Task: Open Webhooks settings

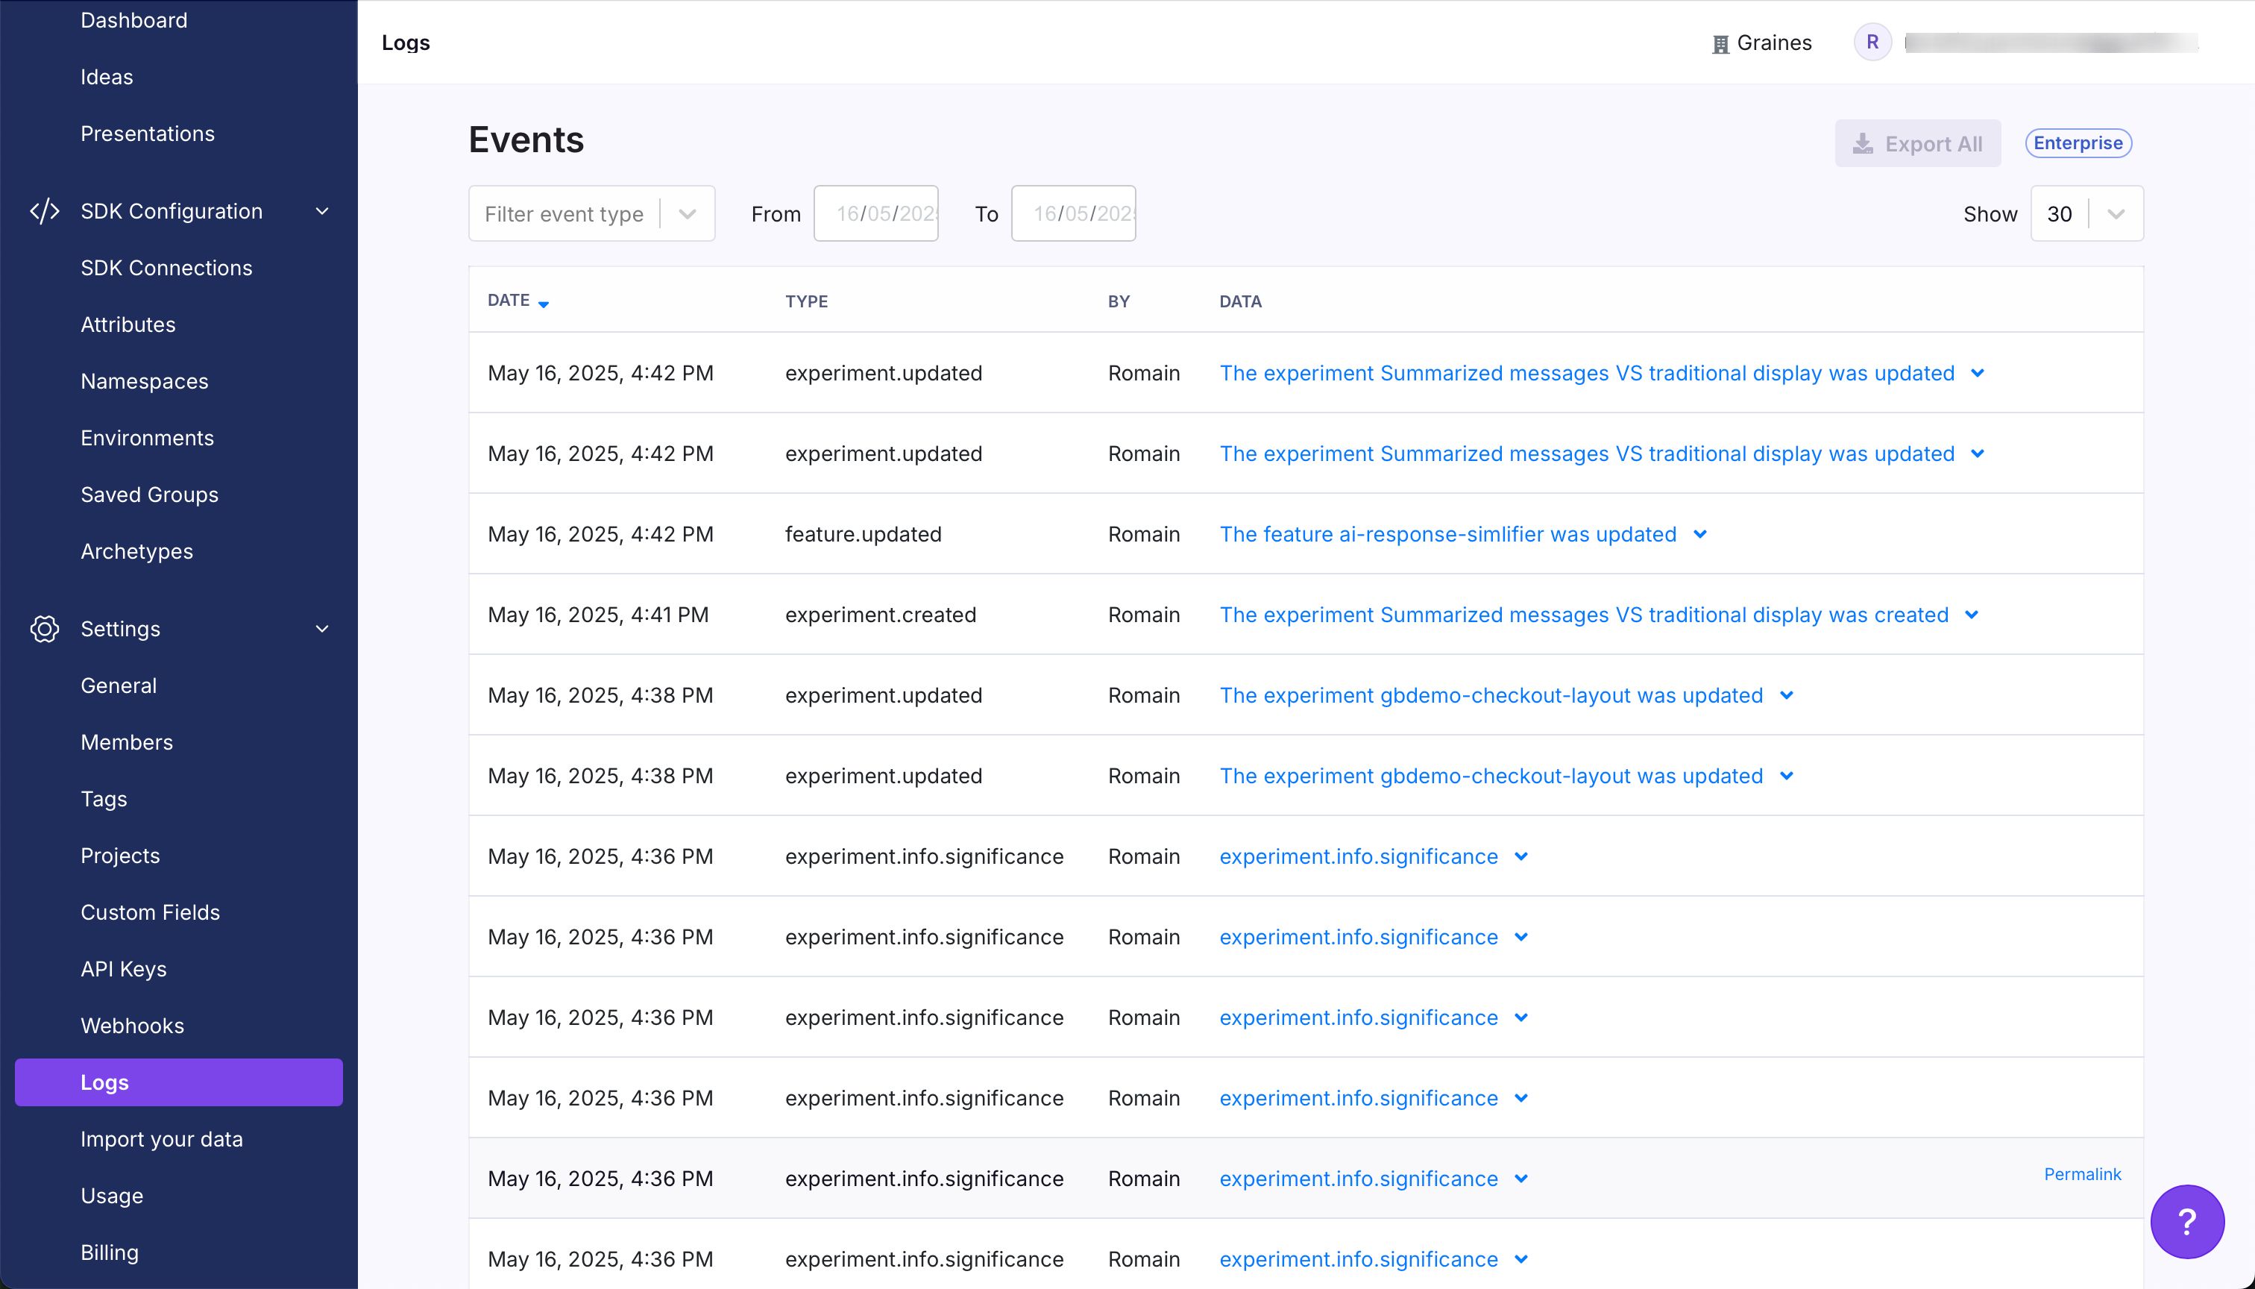Action: [x=133, y=1025]
